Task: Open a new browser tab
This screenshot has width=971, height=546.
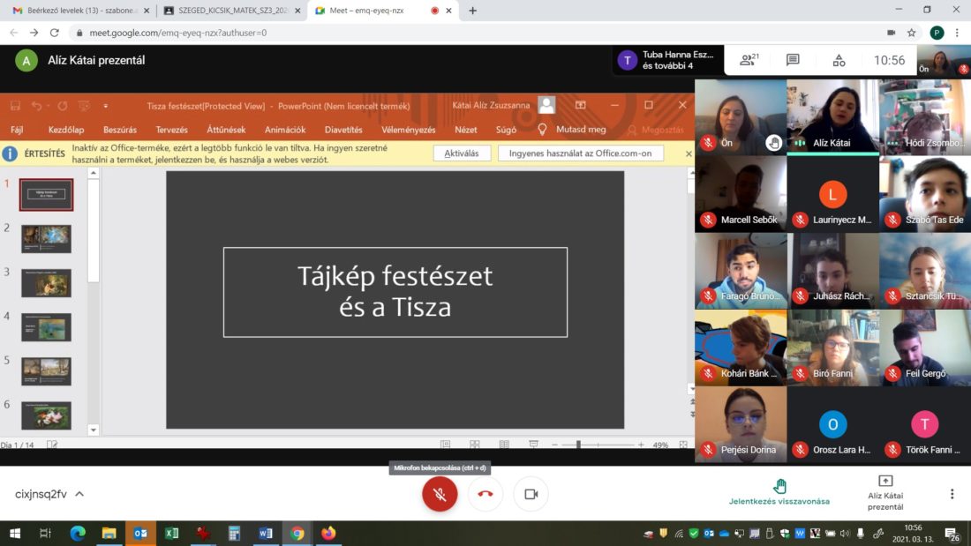Action: 472,11
